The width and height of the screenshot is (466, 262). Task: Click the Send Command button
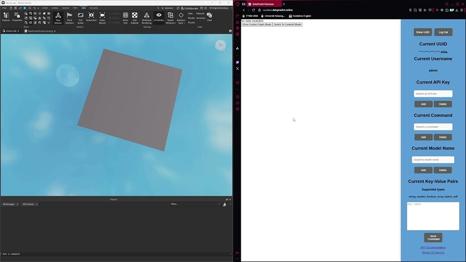coord(433,237)
